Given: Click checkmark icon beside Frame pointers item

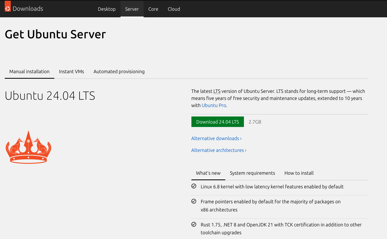Looking at the screenshot, I should coord(194,201).
